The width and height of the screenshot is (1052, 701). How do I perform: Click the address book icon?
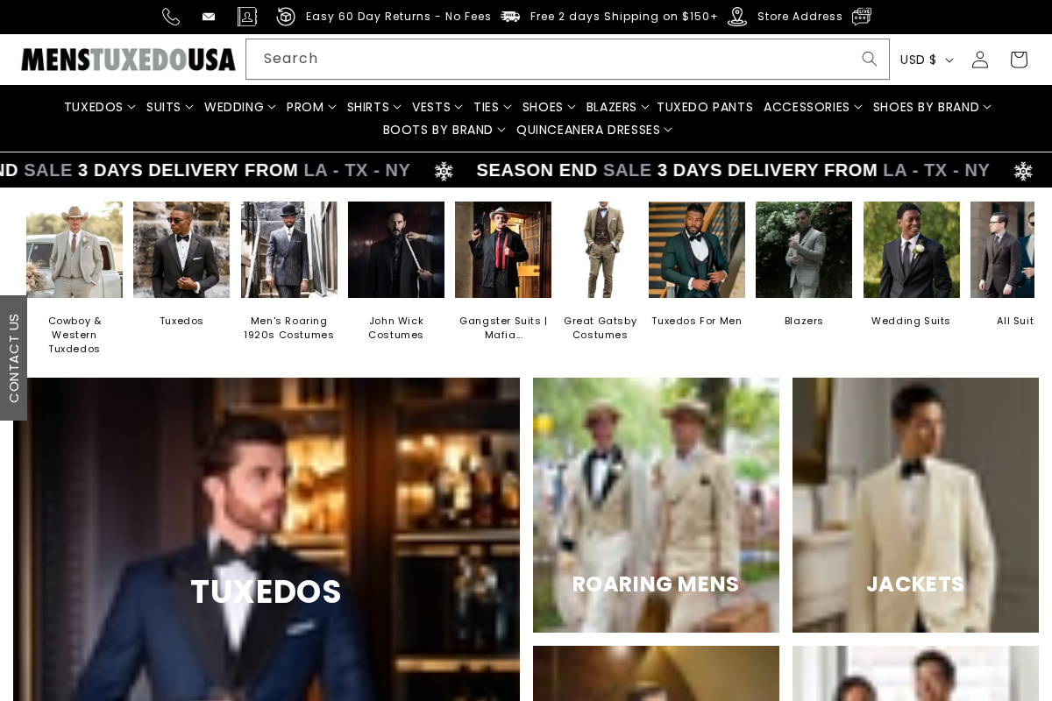point(246,17)
